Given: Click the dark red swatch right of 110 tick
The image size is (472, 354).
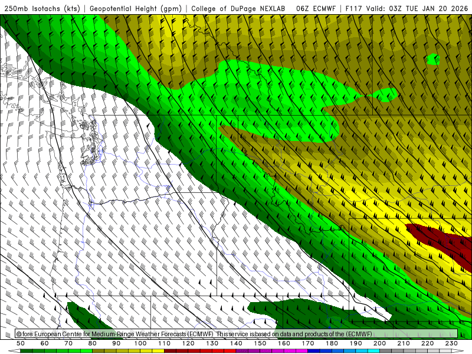Looking at the screenshot, I should (x=170, y=351).
